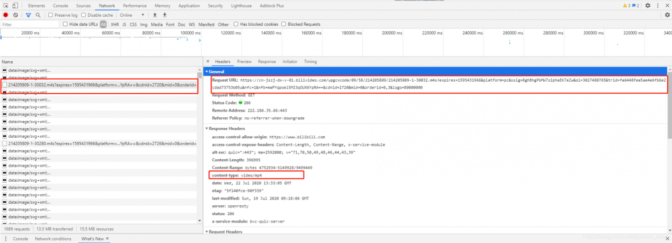Close the What's New drawer tab
This screenshot has height=243, width=672.
pos(108,239)
